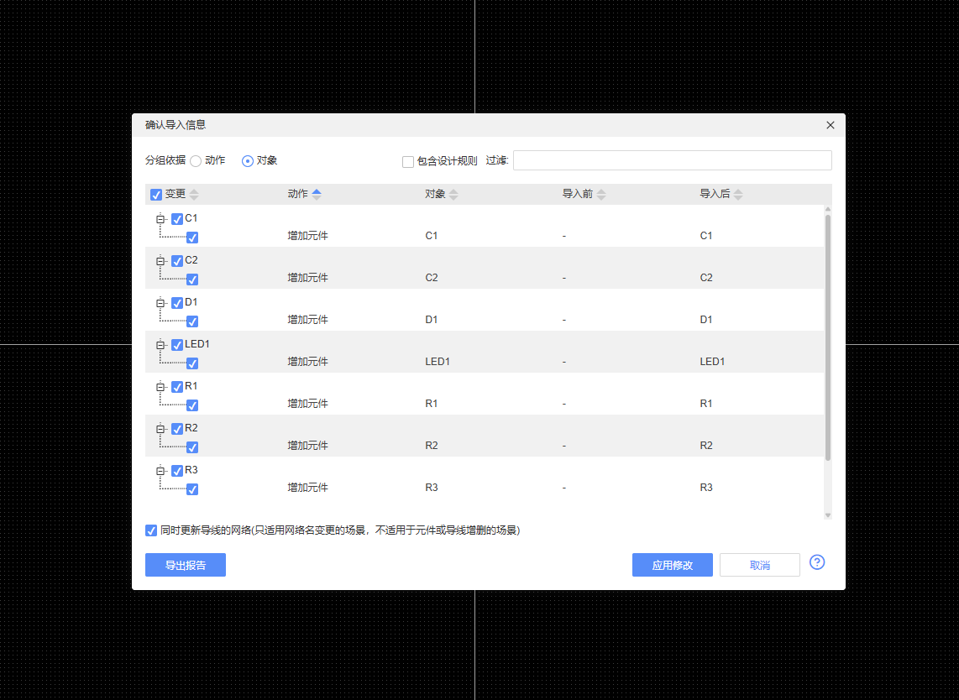
Task: Click the 动作 column header text
Action: [x=298, y=194]
